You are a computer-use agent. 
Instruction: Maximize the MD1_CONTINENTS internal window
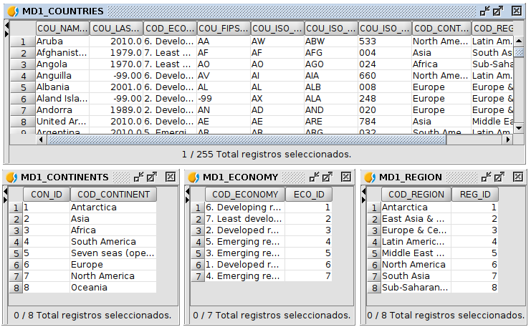pos(152,177)
